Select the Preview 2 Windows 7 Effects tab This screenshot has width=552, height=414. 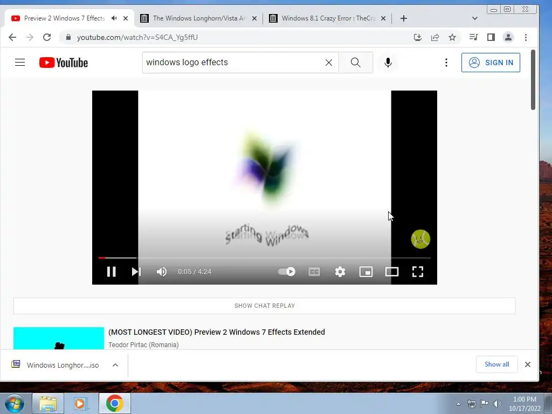[x=64, y=18]
